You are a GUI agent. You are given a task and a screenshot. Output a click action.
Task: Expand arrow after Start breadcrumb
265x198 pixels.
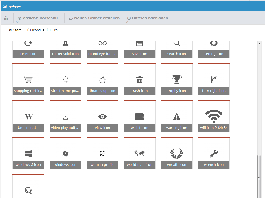pos(24,30)
